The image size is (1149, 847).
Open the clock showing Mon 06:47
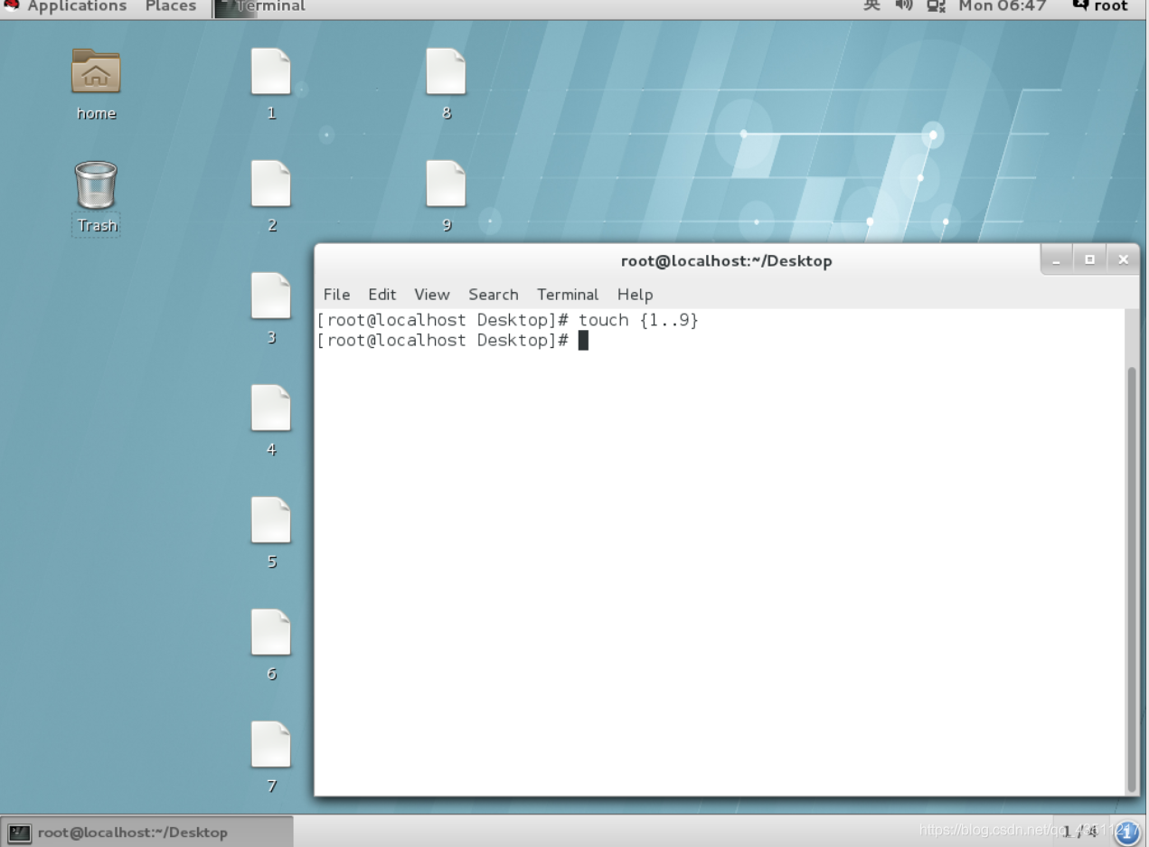(1003, 6)
